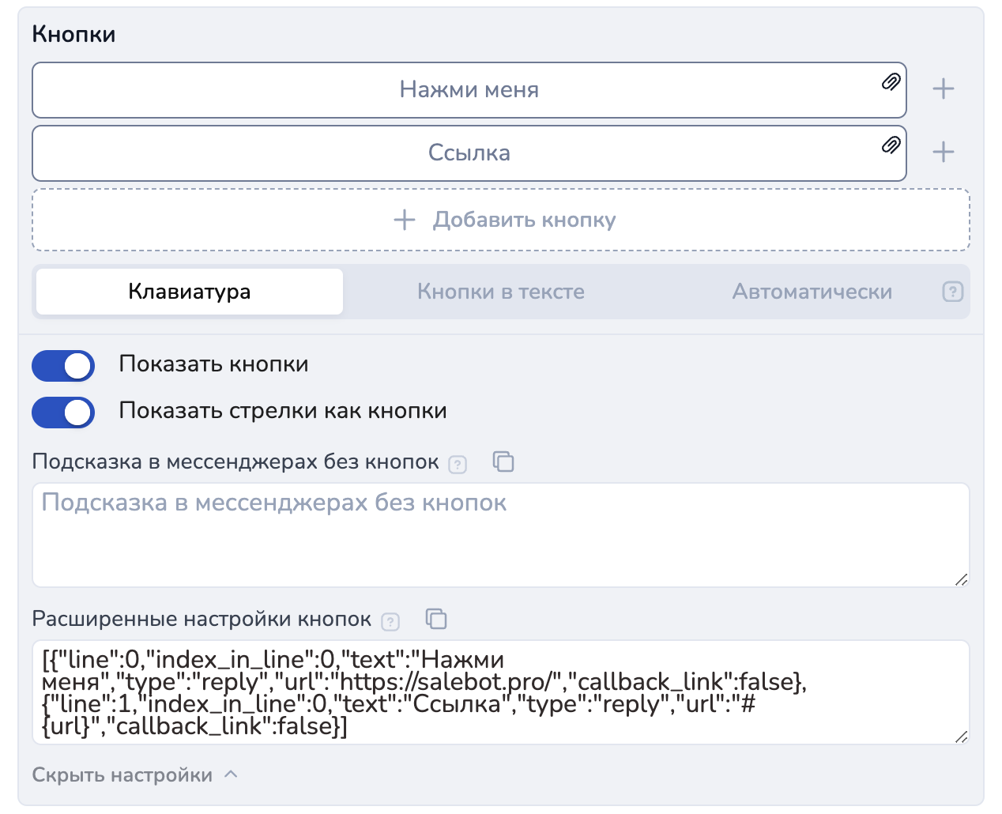Select the "Клавиатура" tab
Viewport: 1002px width, 814px height.
[x=190, y=292]
